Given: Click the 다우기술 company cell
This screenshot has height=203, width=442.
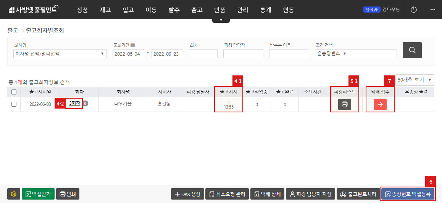Looking at the screenshot, I should [123, 104].
